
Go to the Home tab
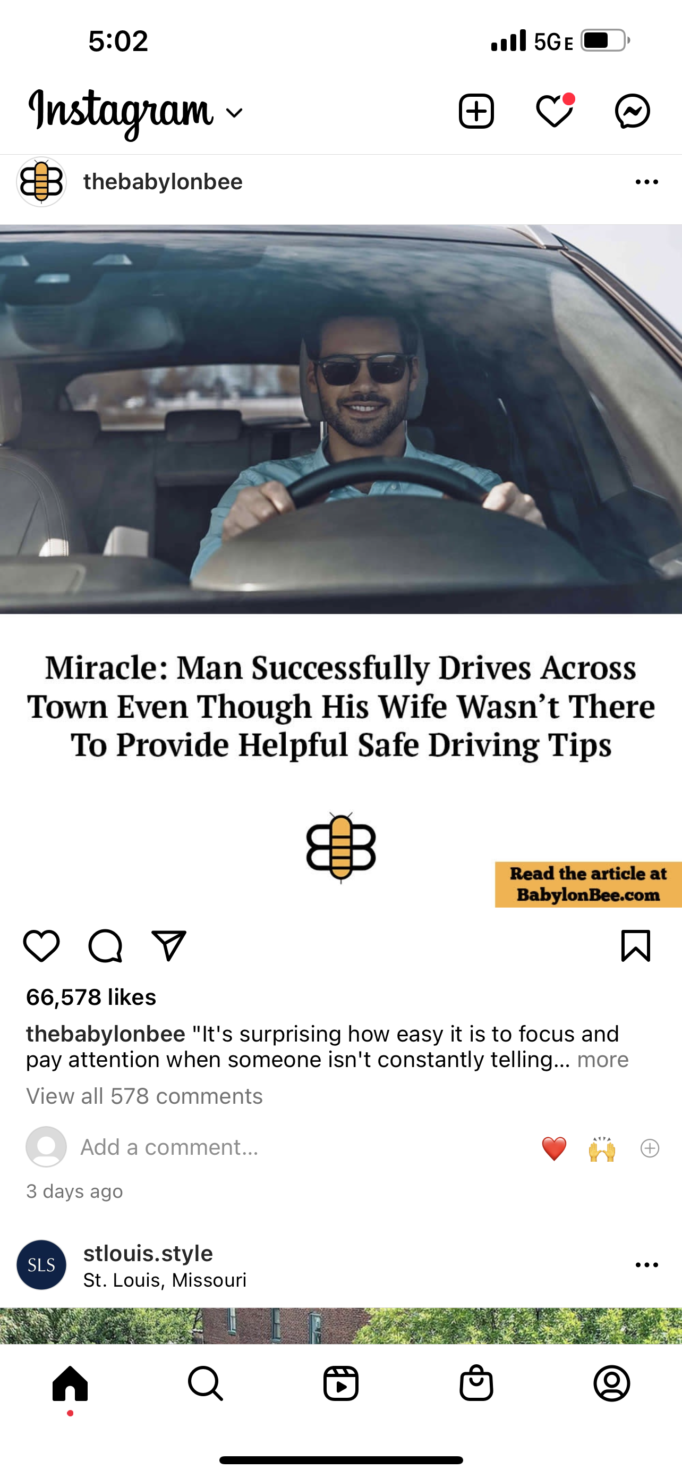click(x=70, y=1383)
